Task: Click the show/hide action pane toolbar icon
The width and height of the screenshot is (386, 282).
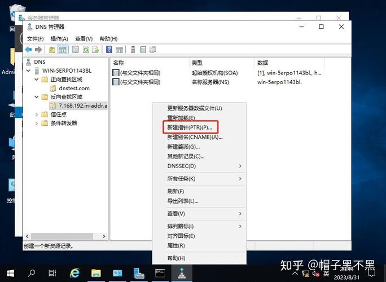Action: (119, 50)
